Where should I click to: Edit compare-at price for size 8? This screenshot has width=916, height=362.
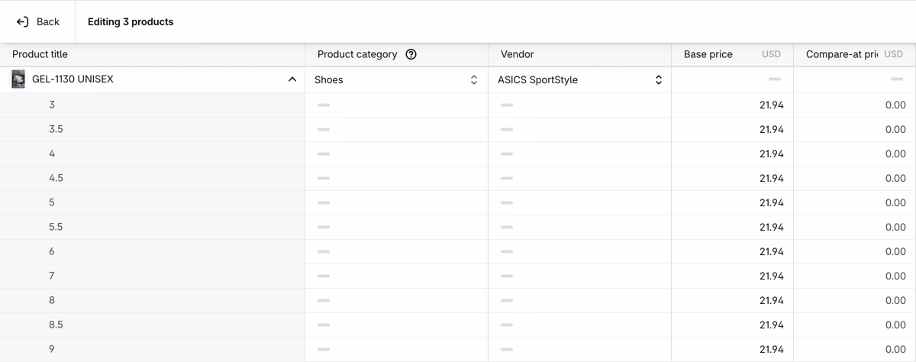pos(855,300)
